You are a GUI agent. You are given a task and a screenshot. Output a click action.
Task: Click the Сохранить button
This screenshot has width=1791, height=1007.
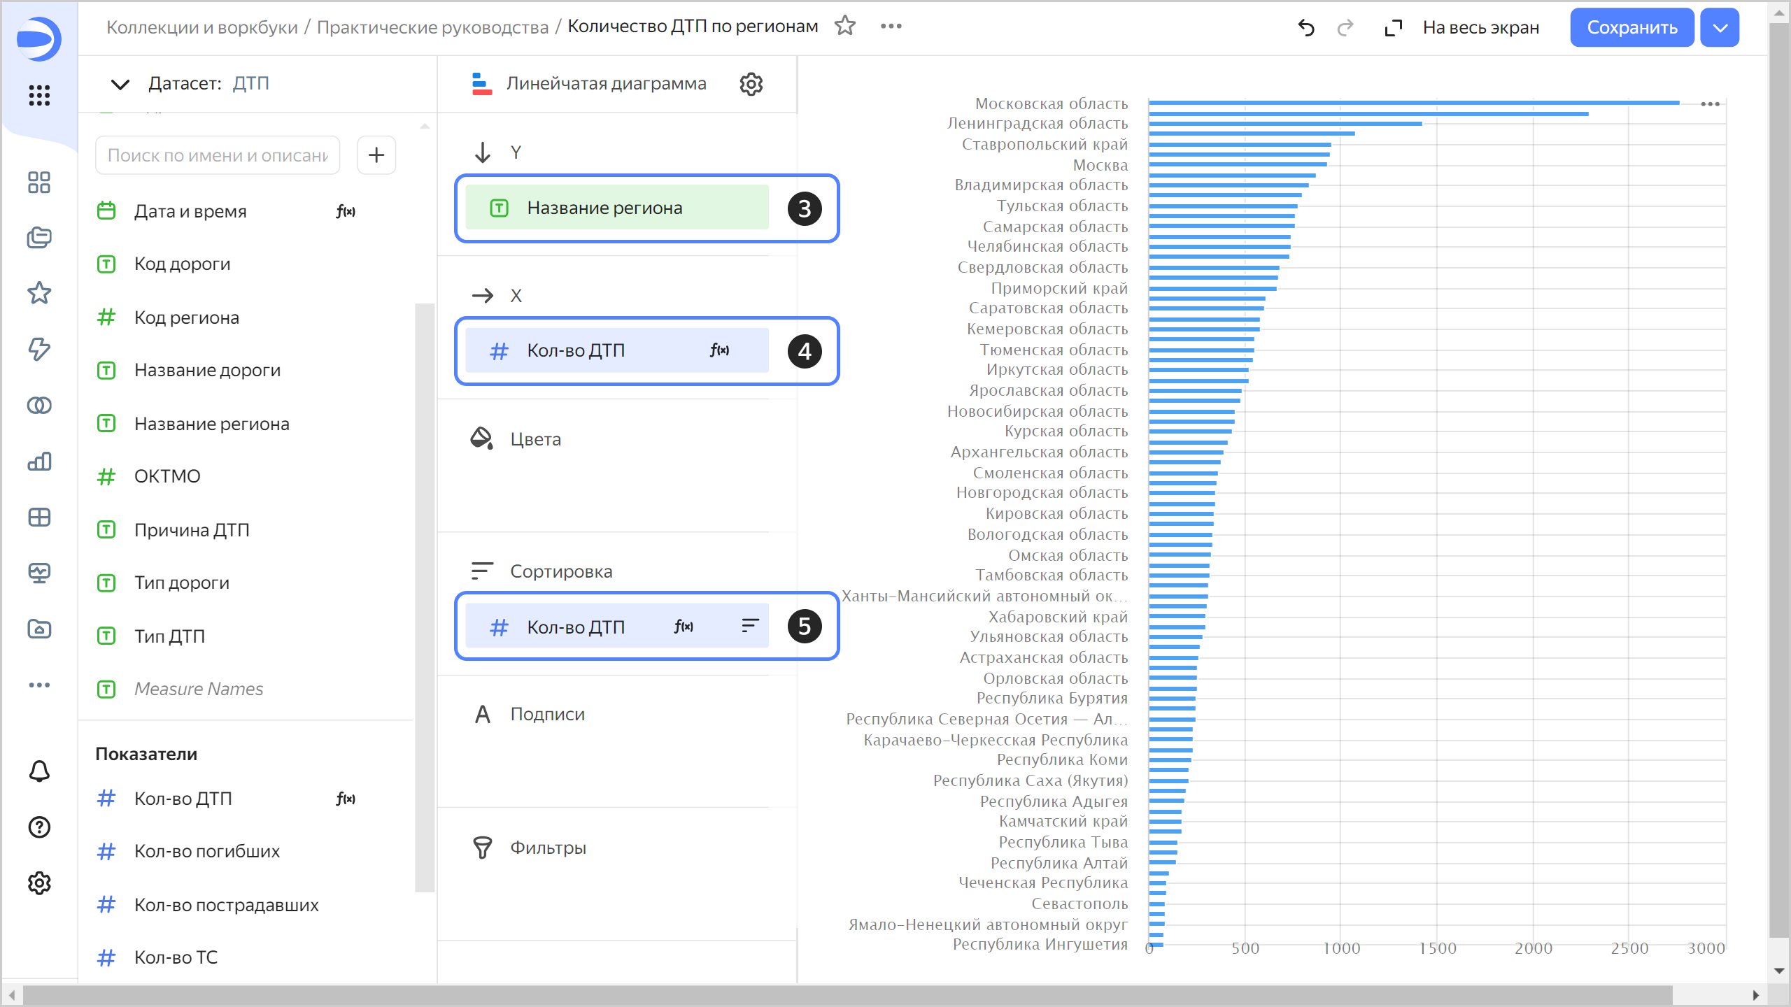click(1631, 28)
